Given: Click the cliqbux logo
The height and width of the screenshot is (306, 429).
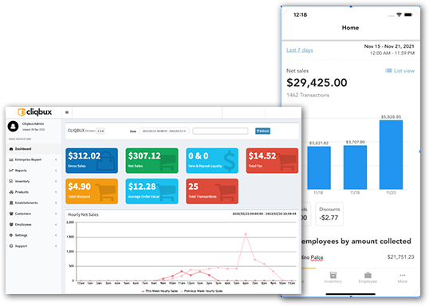Looking at the screenshot, I should click(35, 112).
